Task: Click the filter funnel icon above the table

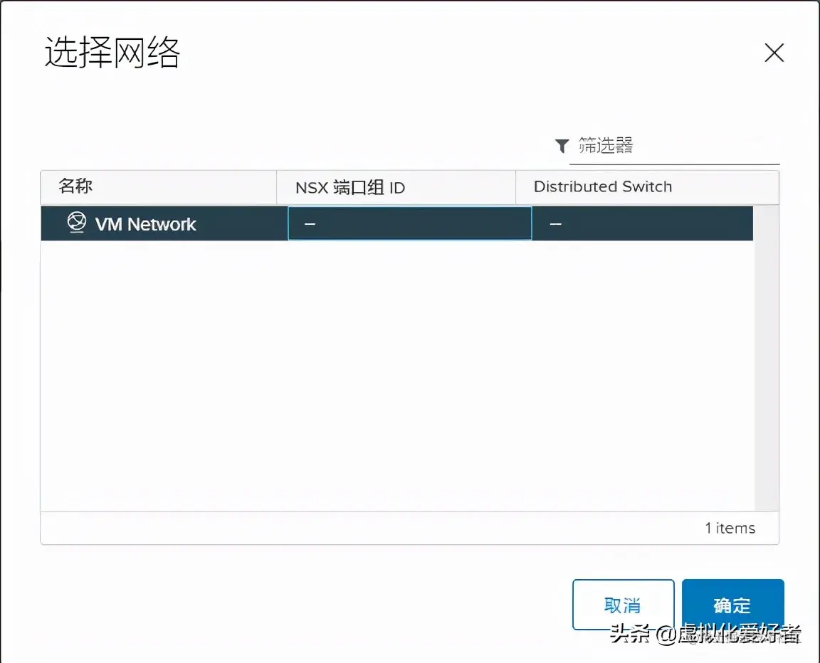Action: point(562,146)
